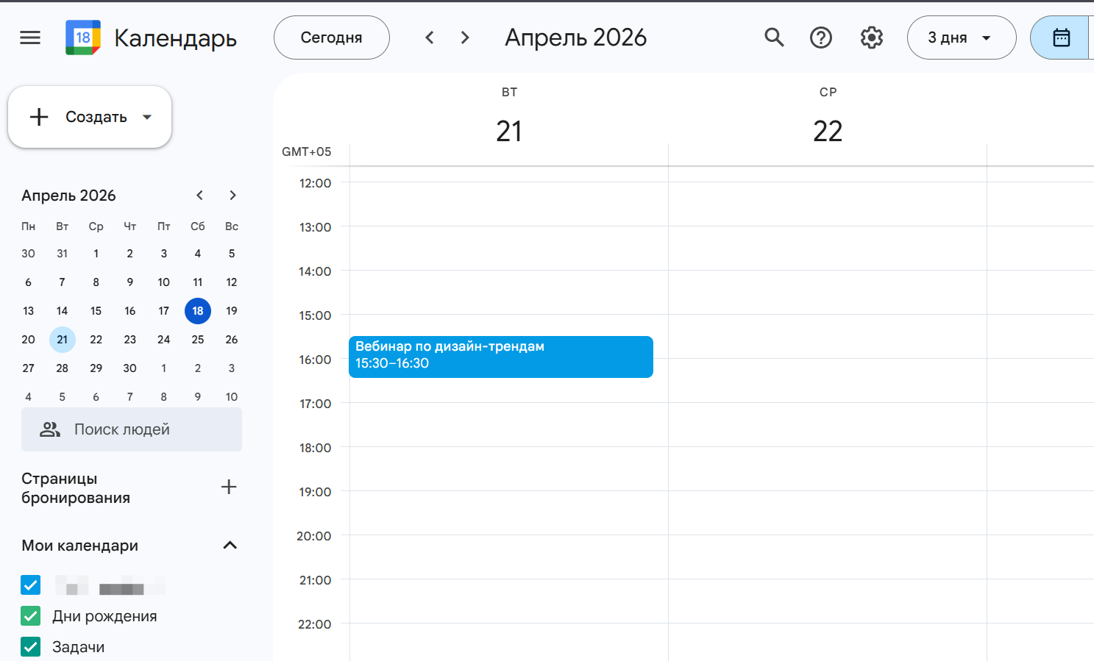Viewport: 1094px width, 661px height.
Task: Show next month in mini calendar
Action: point(232,196)
